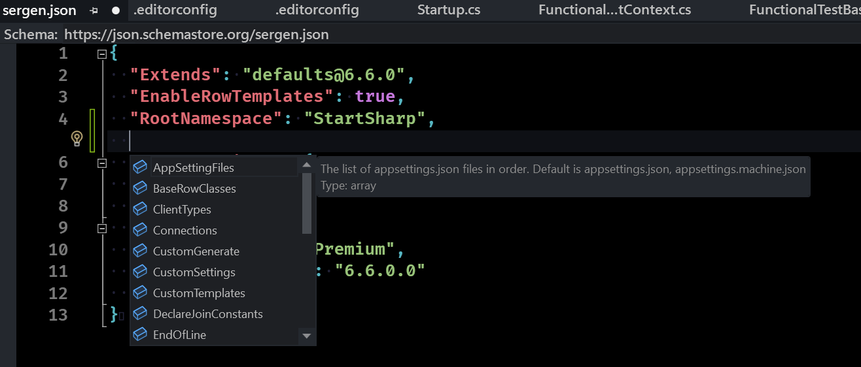Click the closing brace on line 13

(114, 315)
